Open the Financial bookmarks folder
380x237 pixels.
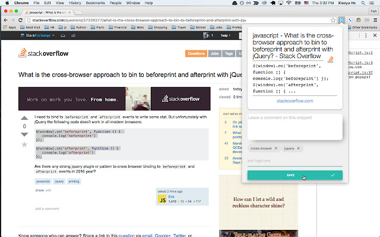pyautogui.click(x=118, y=27)
